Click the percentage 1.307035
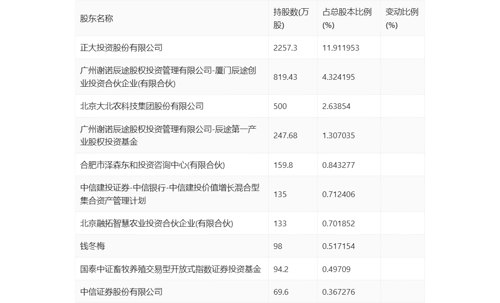The image size is (500, 303). click(x=338, y=136)
